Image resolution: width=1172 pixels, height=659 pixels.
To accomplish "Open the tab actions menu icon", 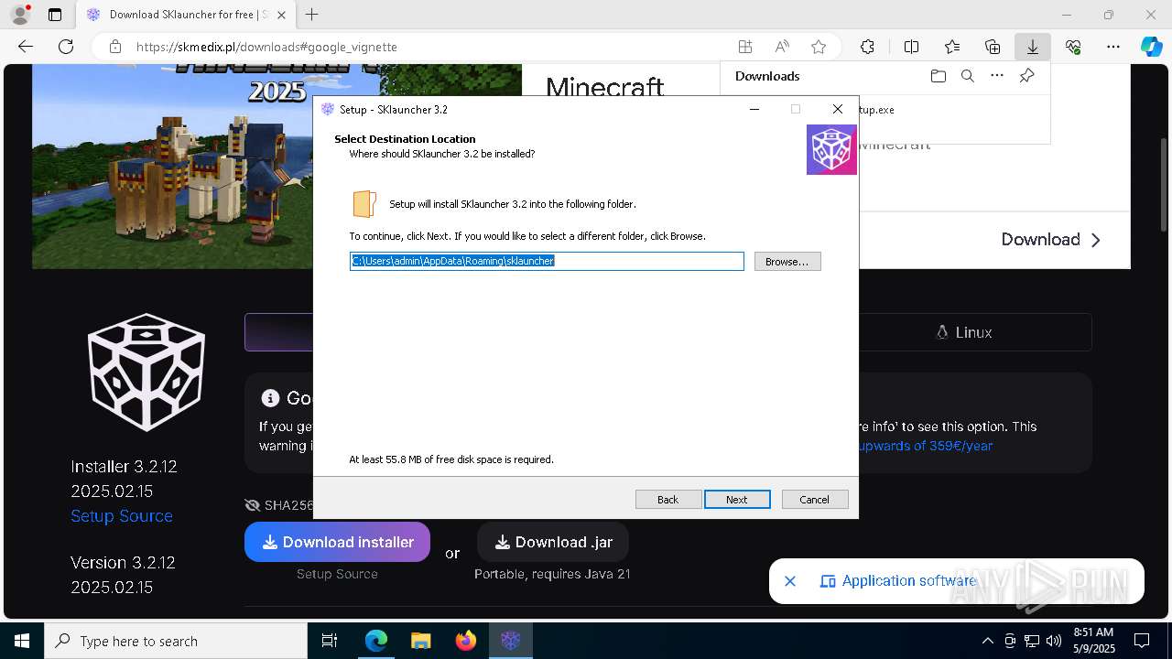I will click(55, 15).
